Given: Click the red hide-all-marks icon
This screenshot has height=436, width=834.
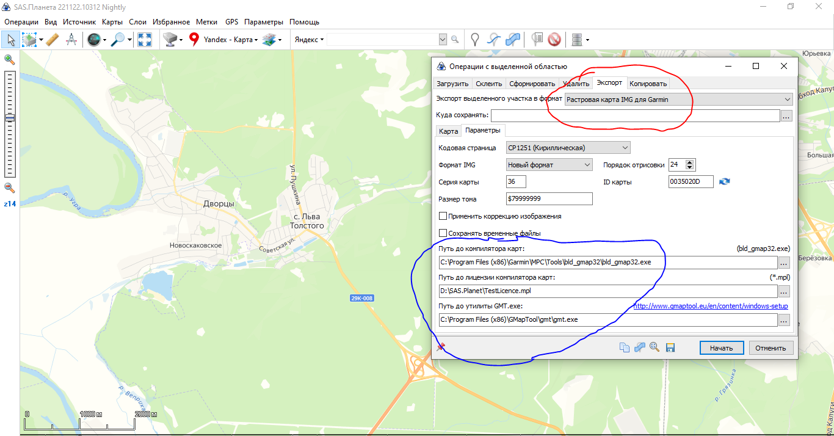Looking at the screenshot, I should coord(554,40).
